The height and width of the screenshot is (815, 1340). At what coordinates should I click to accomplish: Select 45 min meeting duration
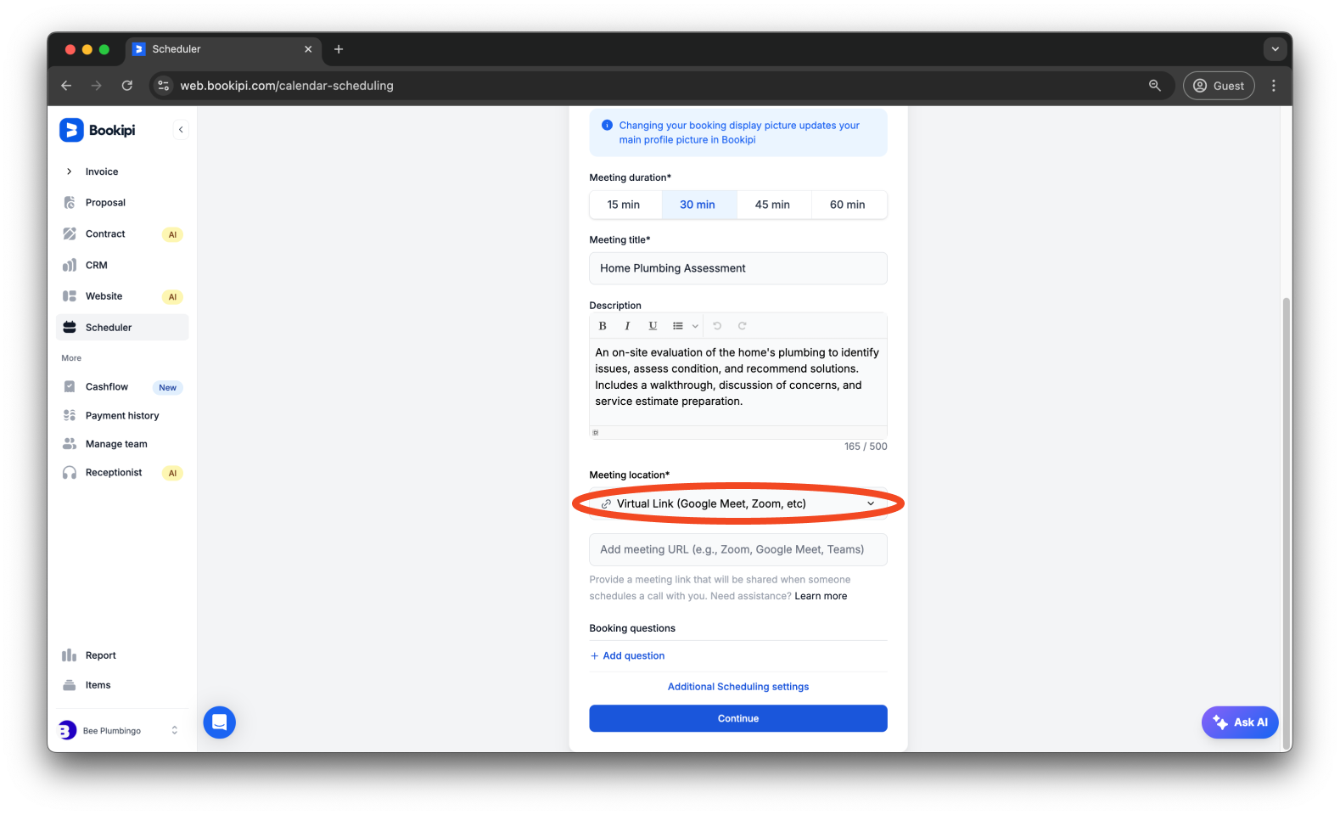(772, 205)
